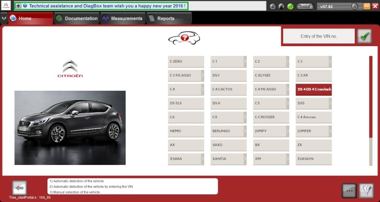The width and height of the screenshot is (380, 202).
Task: Select the EVASION model
Action: coord(313,159)
